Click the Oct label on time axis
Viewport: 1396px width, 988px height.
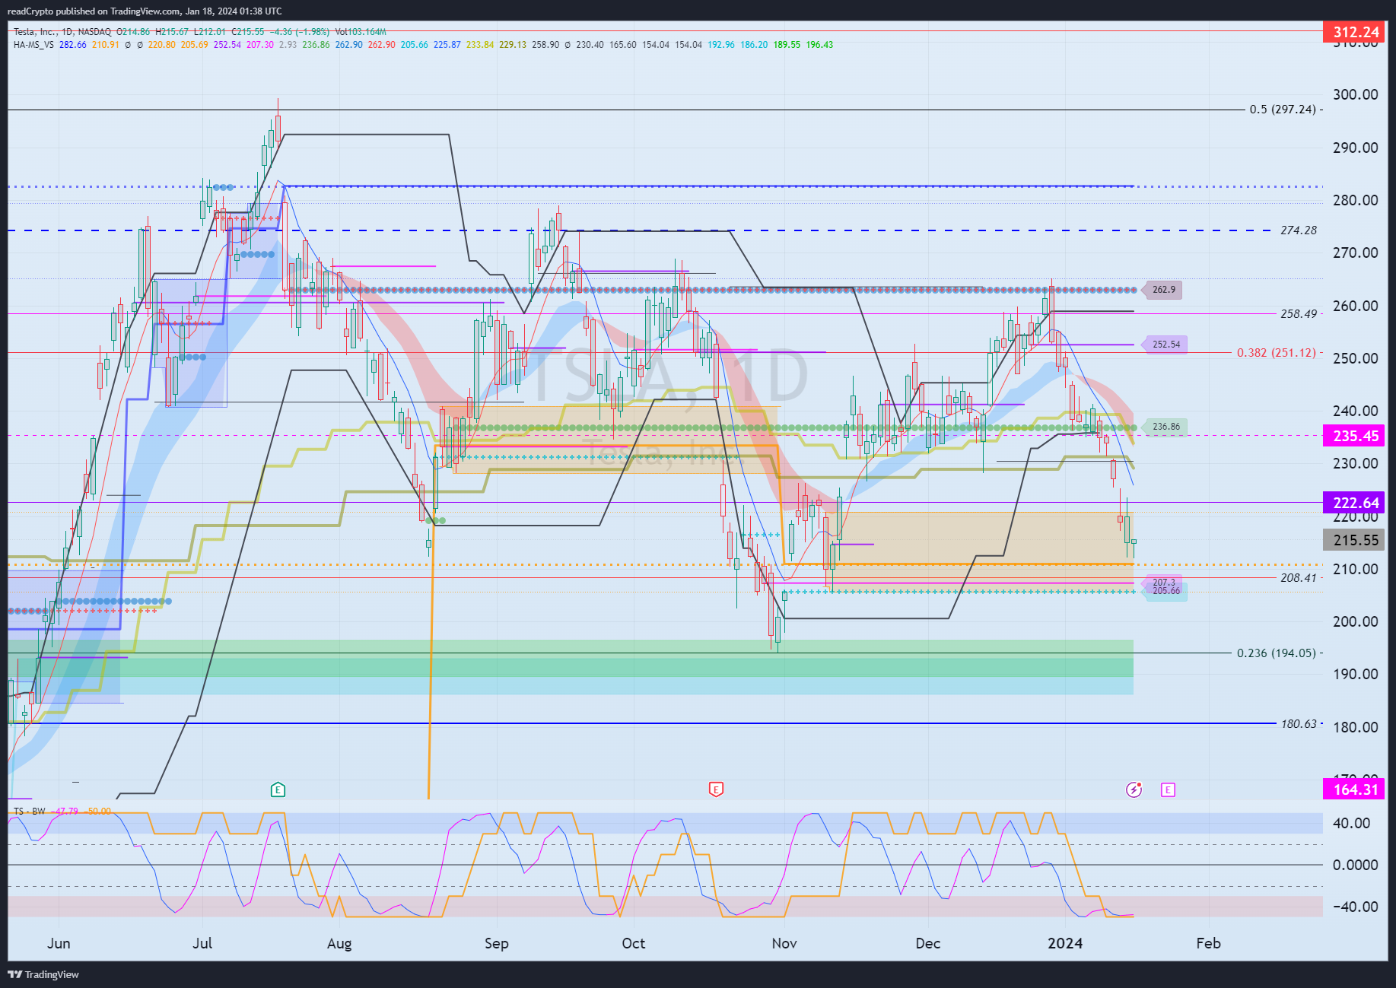634,944
